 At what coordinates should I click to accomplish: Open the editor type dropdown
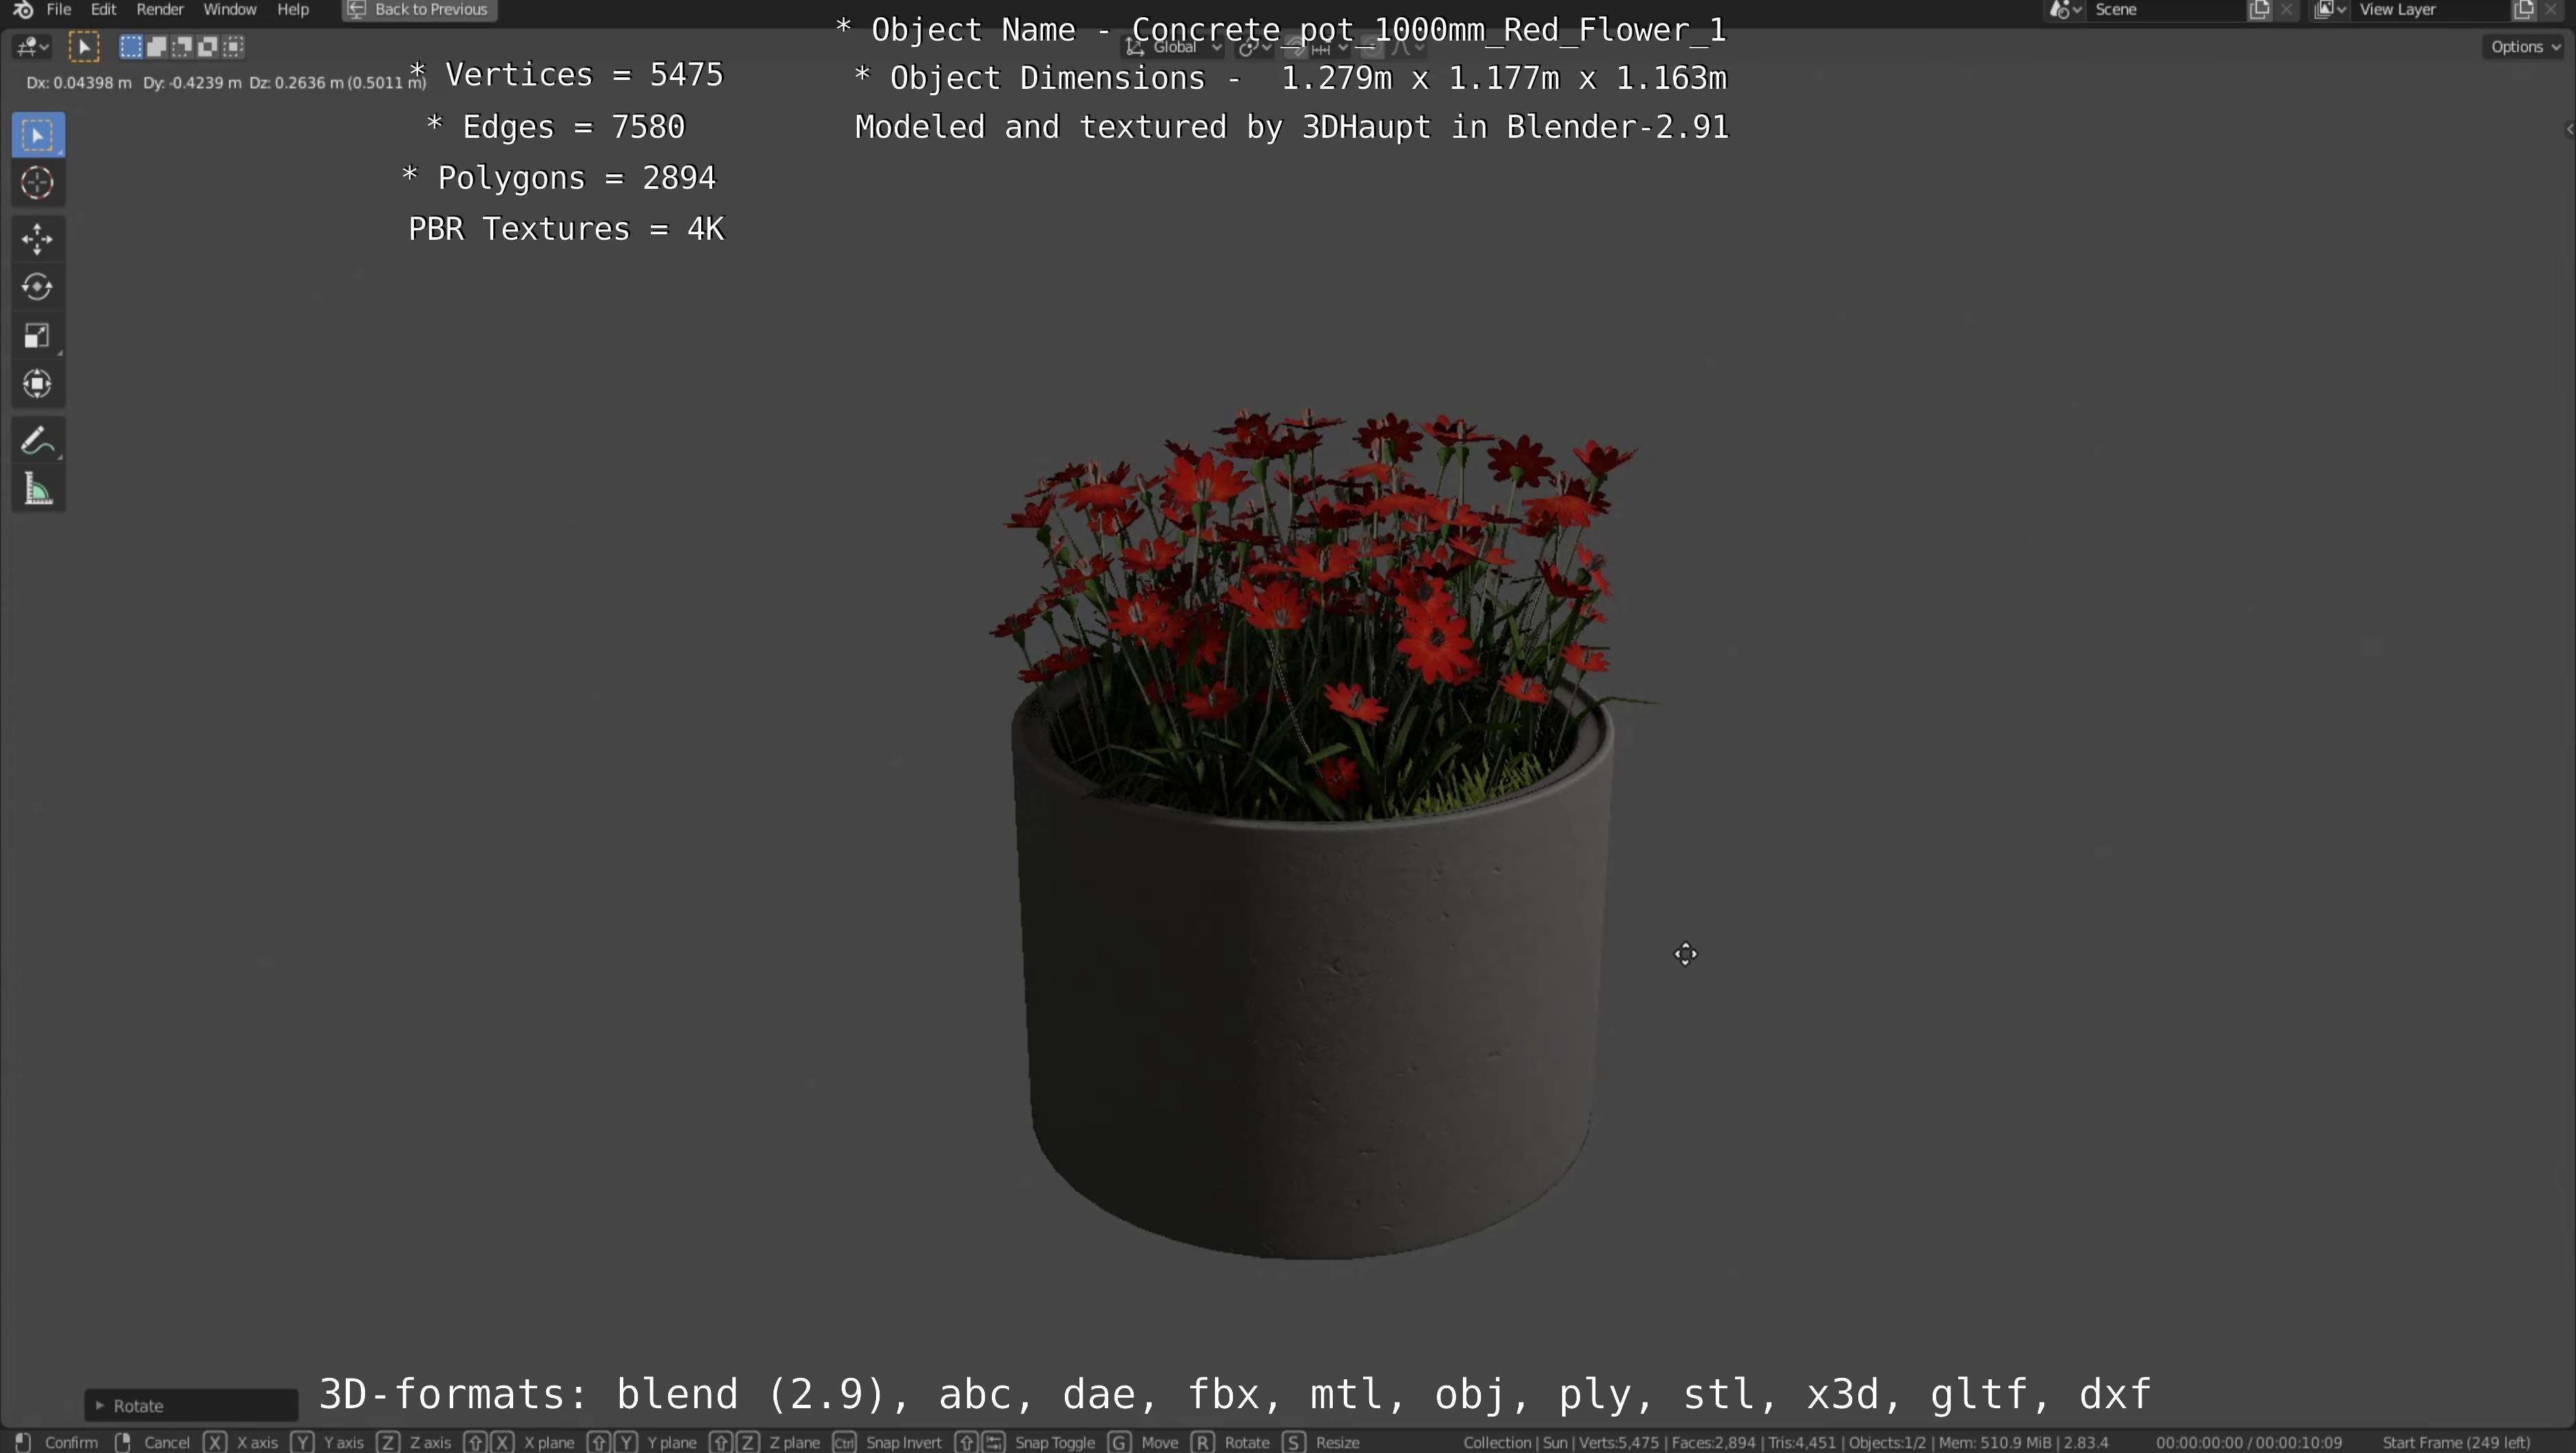coord(32,47)
